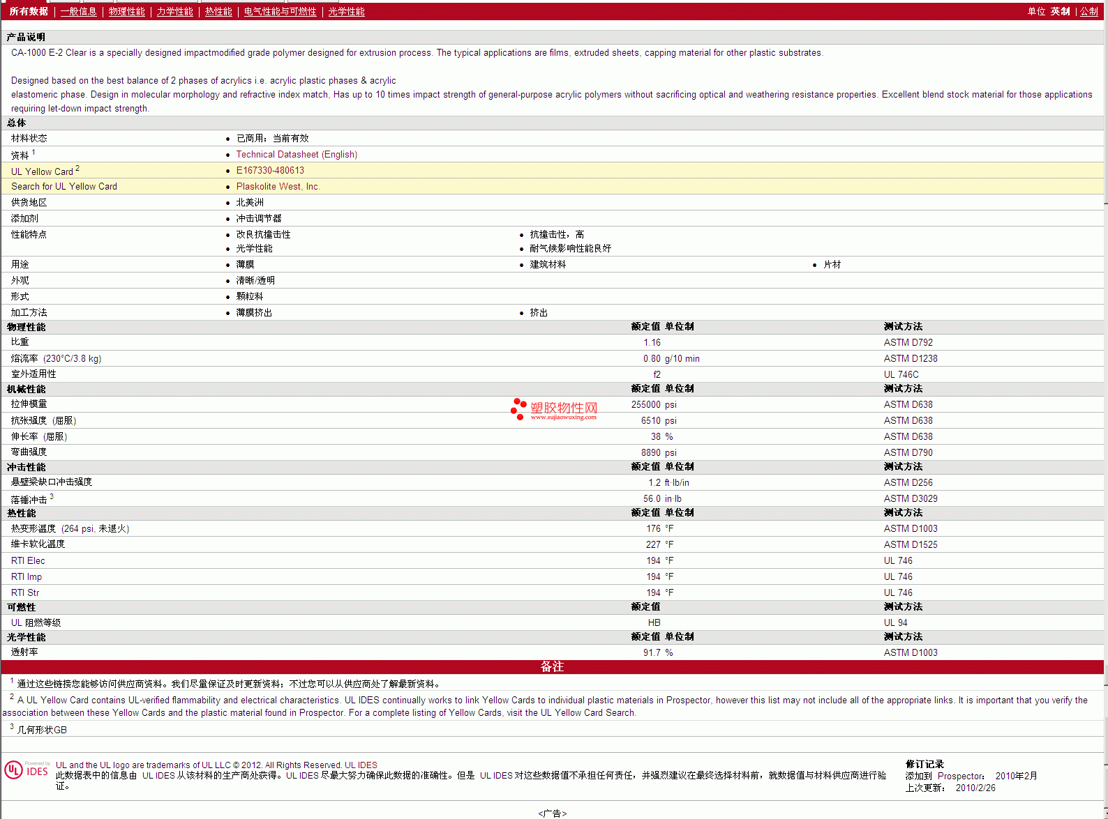The height and width of the screenshot is (819, 1108).
Task: Click the 几何形状GB footnote text
Action: [42, 730]
